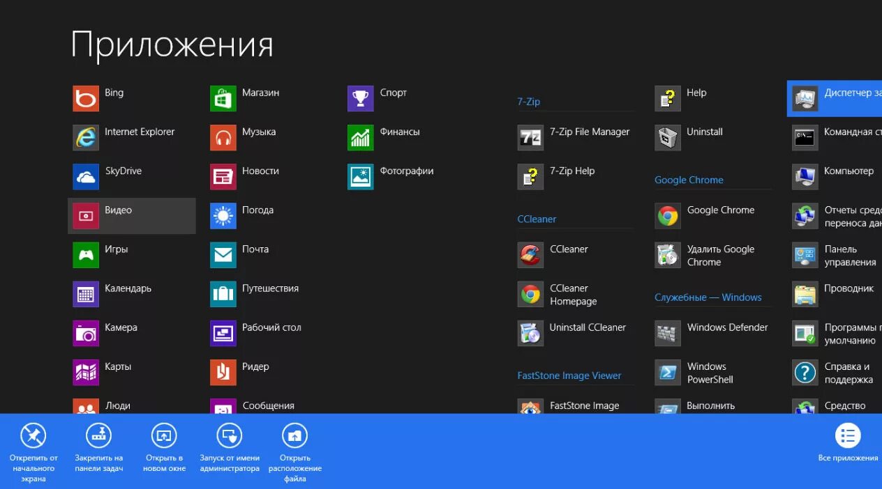Click the CCleaner group header
The height and width of the screenshot is (489, 882).
tap(537, 219)
